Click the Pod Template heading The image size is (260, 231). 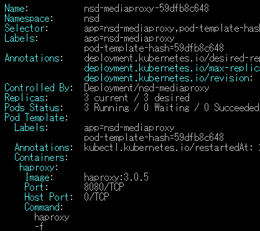point(36,118)
